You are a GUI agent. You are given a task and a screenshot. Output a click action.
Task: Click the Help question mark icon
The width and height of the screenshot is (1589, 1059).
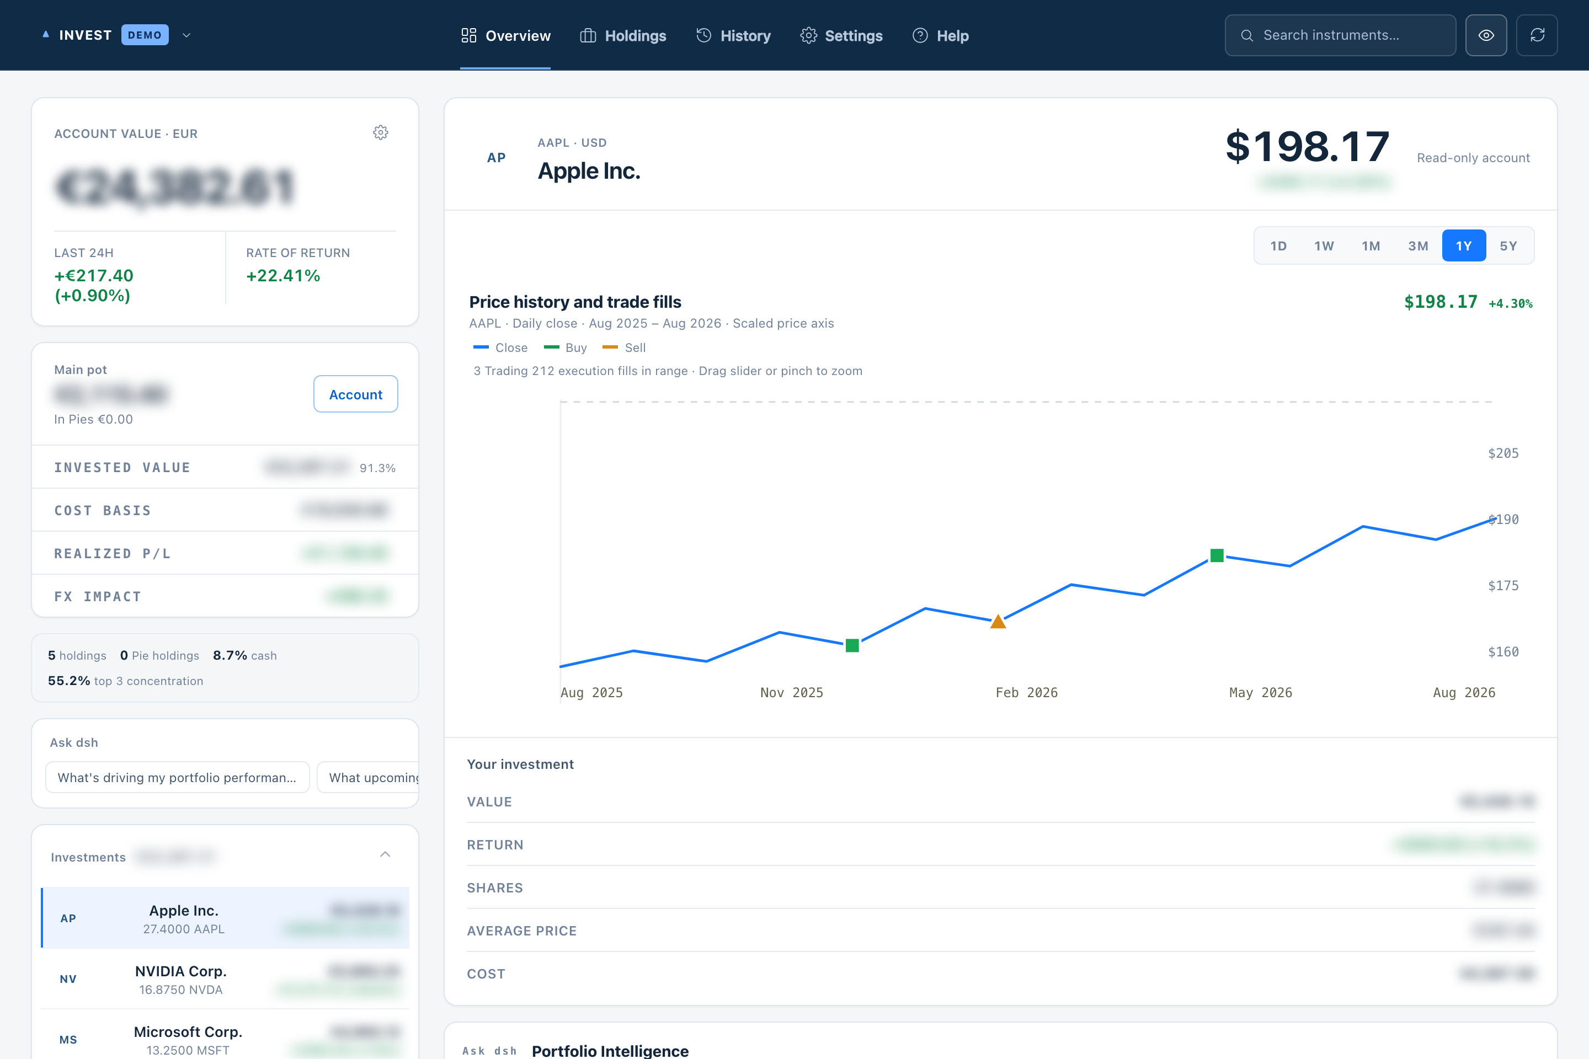pos(920,35)
